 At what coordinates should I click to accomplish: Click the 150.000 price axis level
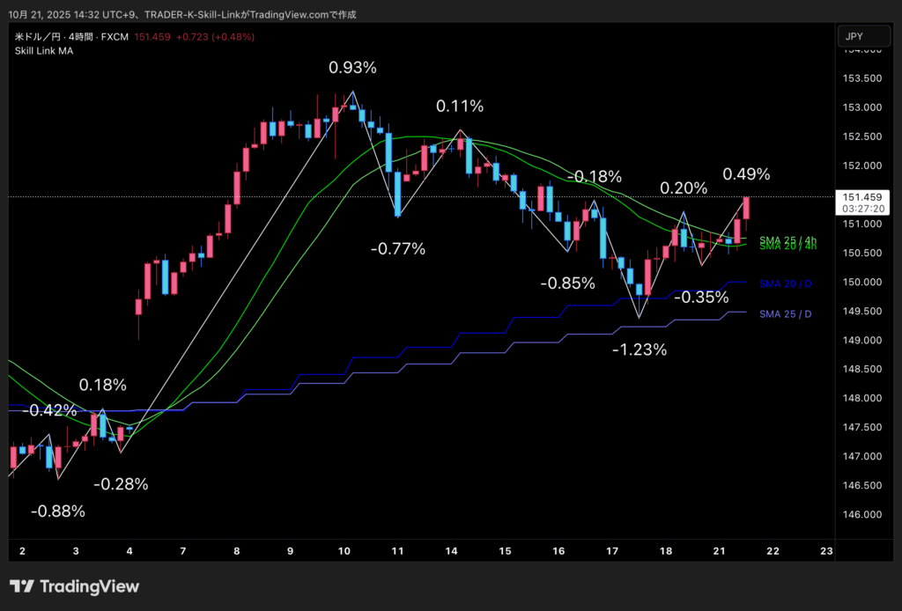862,283
